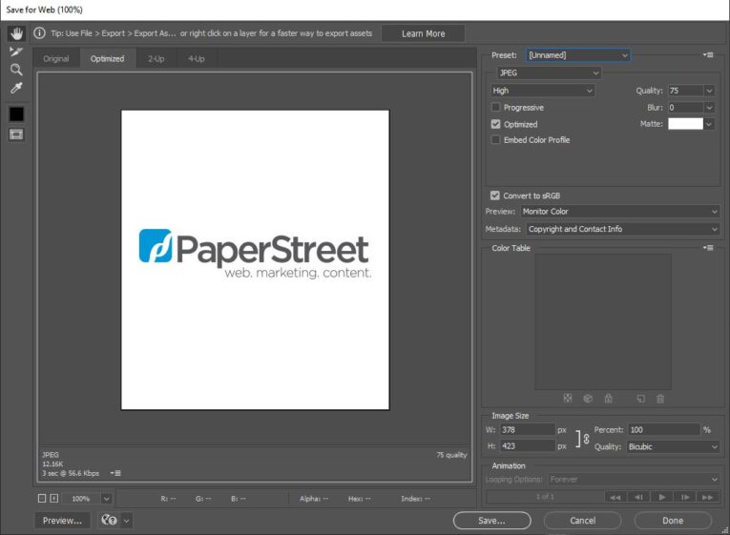Click add new color to table icon
Image resolution: width=730 pixels, height=535 pixels.
pos(640,399)
